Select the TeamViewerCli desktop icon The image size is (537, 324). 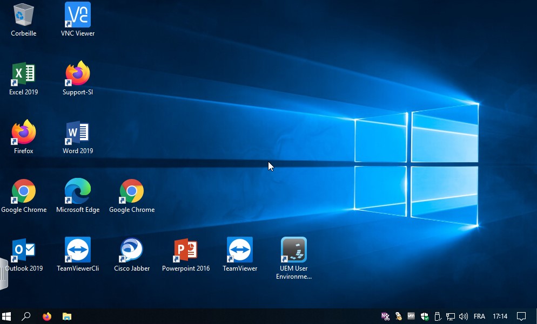(x=78, y=251)
